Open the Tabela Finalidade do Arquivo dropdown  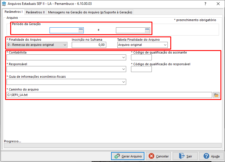142,45
